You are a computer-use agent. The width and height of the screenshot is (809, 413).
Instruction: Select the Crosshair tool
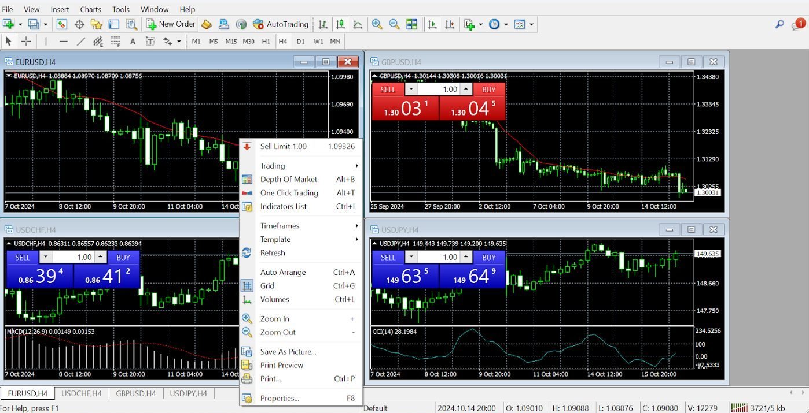(x=26, y=41)
